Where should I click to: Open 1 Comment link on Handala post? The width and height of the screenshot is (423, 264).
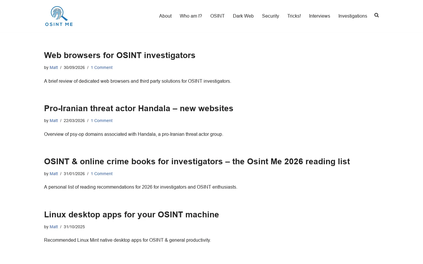(102, 121)
